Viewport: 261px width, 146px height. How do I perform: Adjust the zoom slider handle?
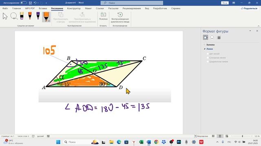(242, 136)
